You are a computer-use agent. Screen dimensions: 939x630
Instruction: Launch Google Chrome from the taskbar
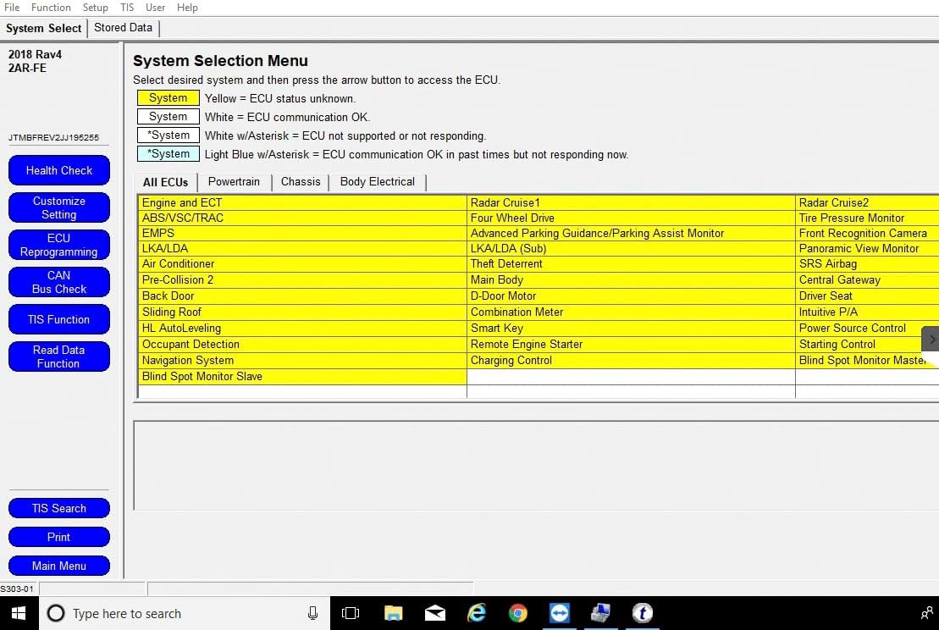[x=518, y=613]
